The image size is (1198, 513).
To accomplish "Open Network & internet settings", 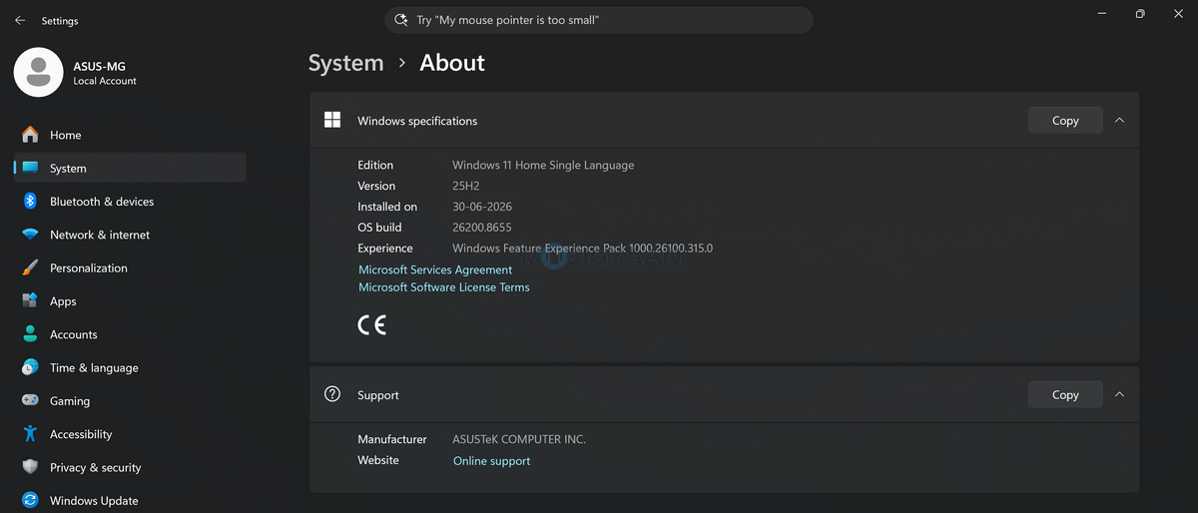I will (x=130, y=235).
